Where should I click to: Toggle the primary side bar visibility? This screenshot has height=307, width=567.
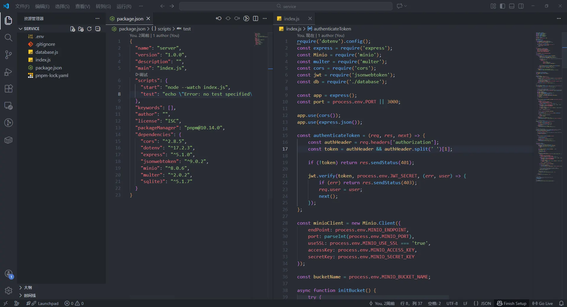502,6
